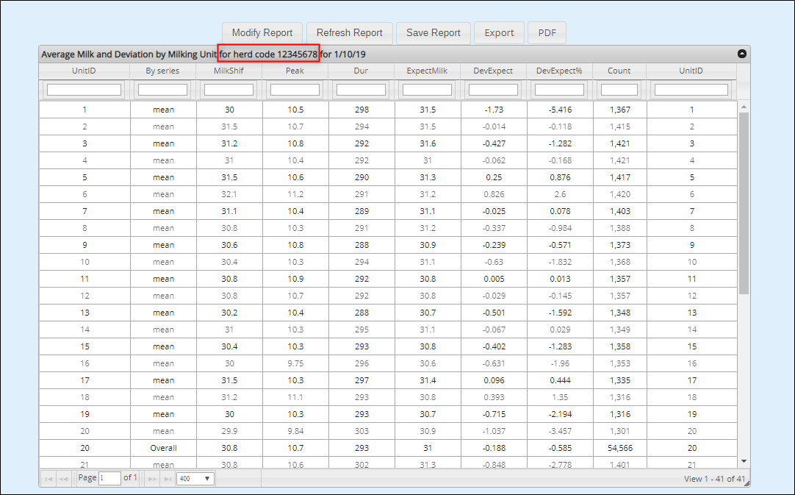This screenshot has width=795, height=495.
Task: Click the previous page pager icon
Action: point(64,478)
